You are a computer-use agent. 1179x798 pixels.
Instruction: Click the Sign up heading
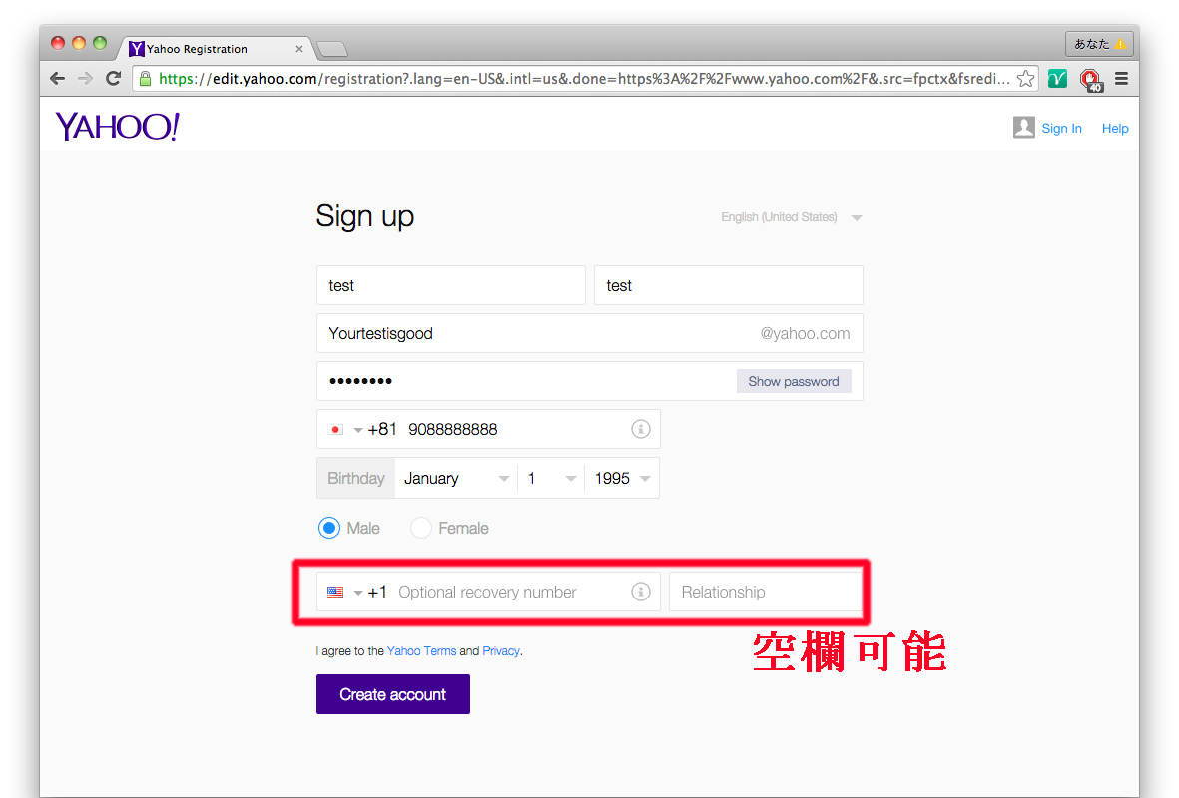click(364, 217)
